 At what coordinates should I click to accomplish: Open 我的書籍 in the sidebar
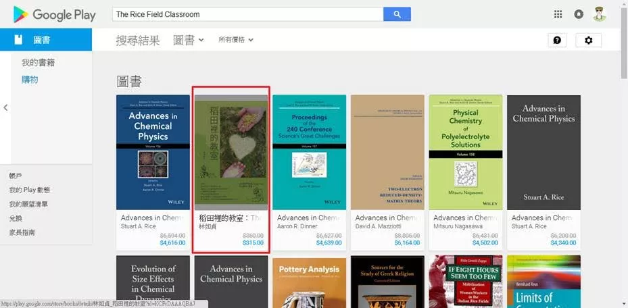coord(38,63)
